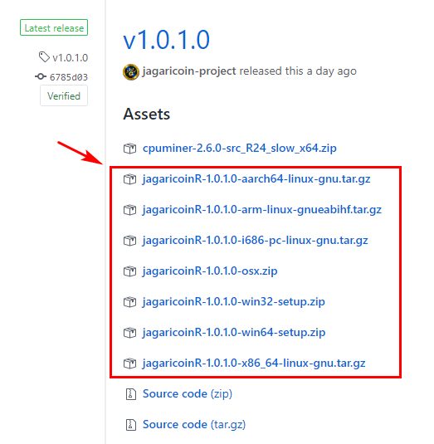This screenshot has height=444, width=434.
Task: Open the v1.0.1.0 tag link in sidebar
Action: [71, 58]
